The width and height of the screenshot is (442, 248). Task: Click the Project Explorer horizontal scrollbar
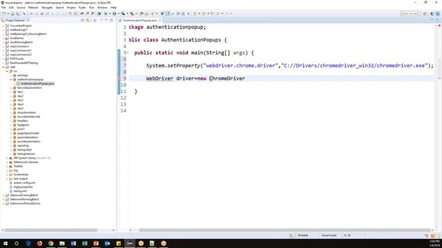(51, 230)
